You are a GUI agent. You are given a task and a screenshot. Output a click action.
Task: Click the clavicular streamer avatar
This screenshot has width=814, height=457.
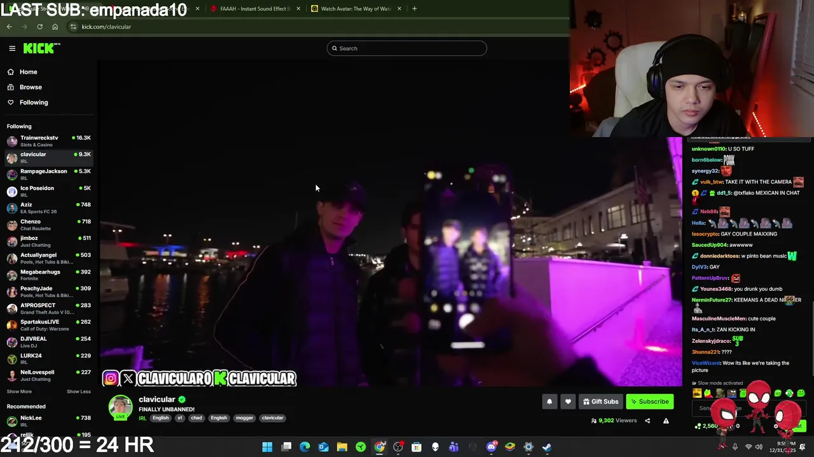tap(120, 407)
